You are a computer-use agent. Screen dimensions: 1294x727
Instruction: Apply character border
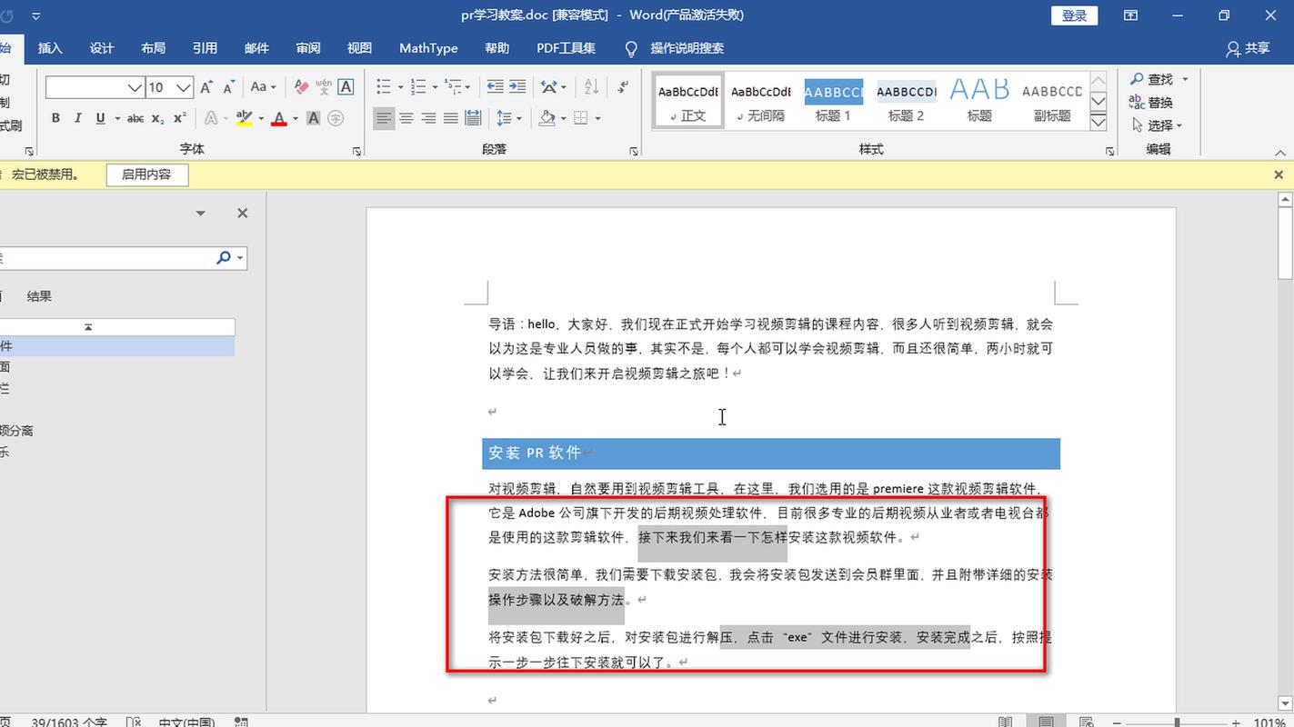[x=346, y=87]
